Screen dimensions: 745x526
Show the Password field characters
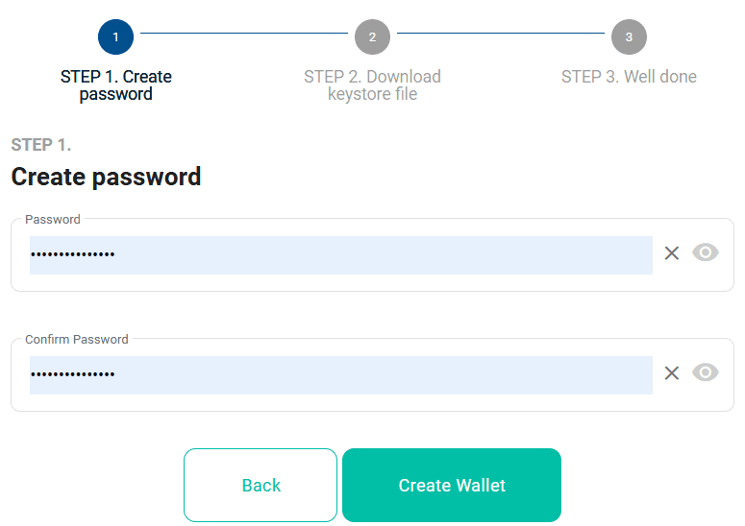coord(706,253)
